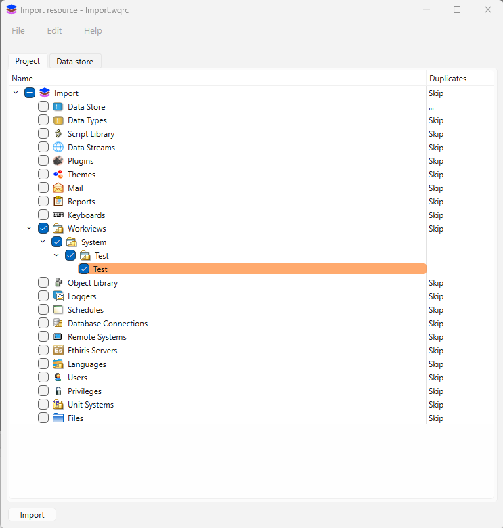The image size is (503, 528).
Task: Uncheck the Workviews checkbox
Action: point(43,228)
